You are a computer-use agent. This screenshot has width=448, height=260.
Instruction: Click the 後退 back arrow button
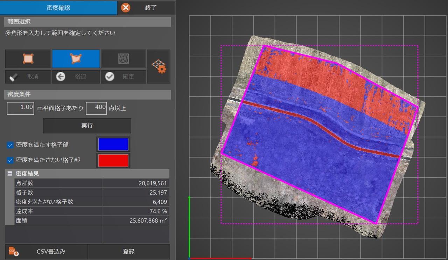pos(76,77)
